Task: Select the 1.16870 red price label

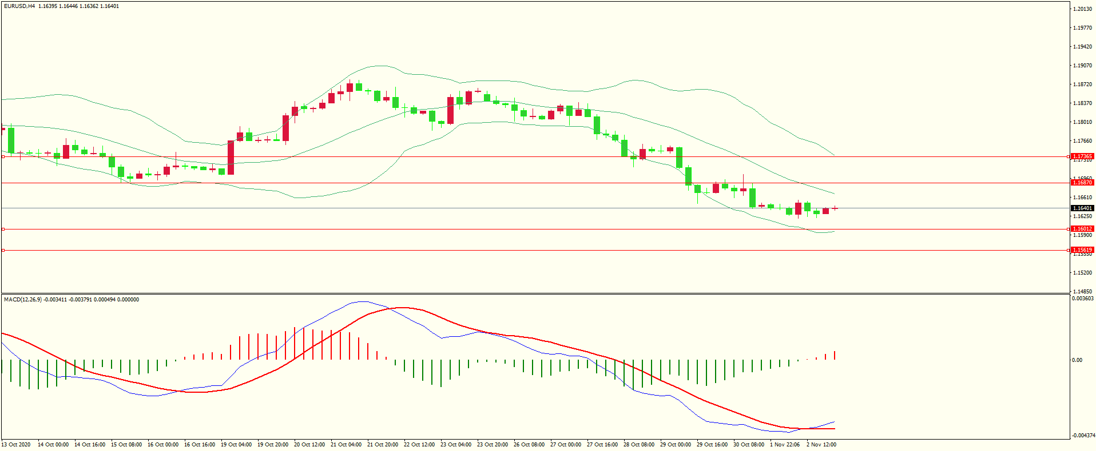Action: 1082,183
